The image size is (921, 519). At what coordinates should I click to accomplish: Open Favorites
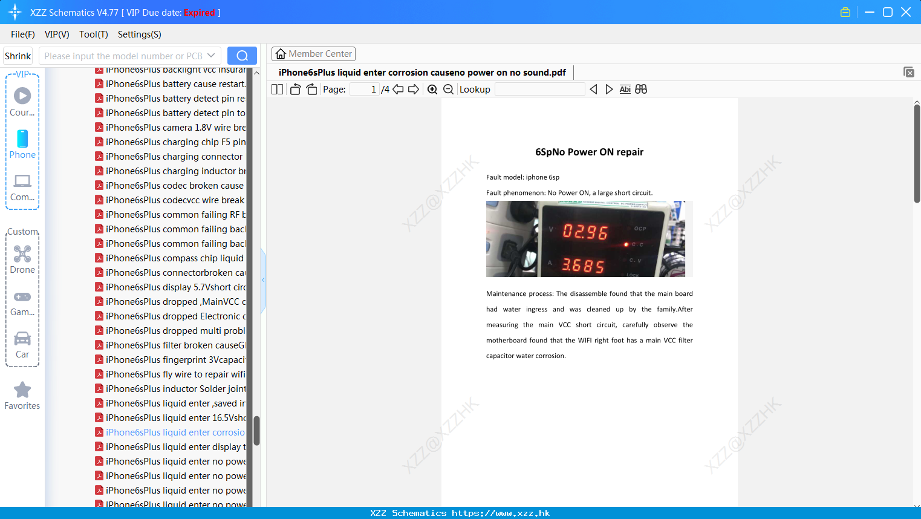(x=22, y=396)
